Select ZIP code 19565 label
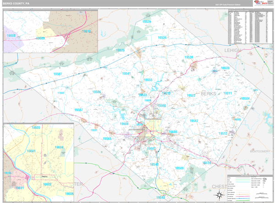Viewport: 275px width, 203px height. [x=107, y=138]
